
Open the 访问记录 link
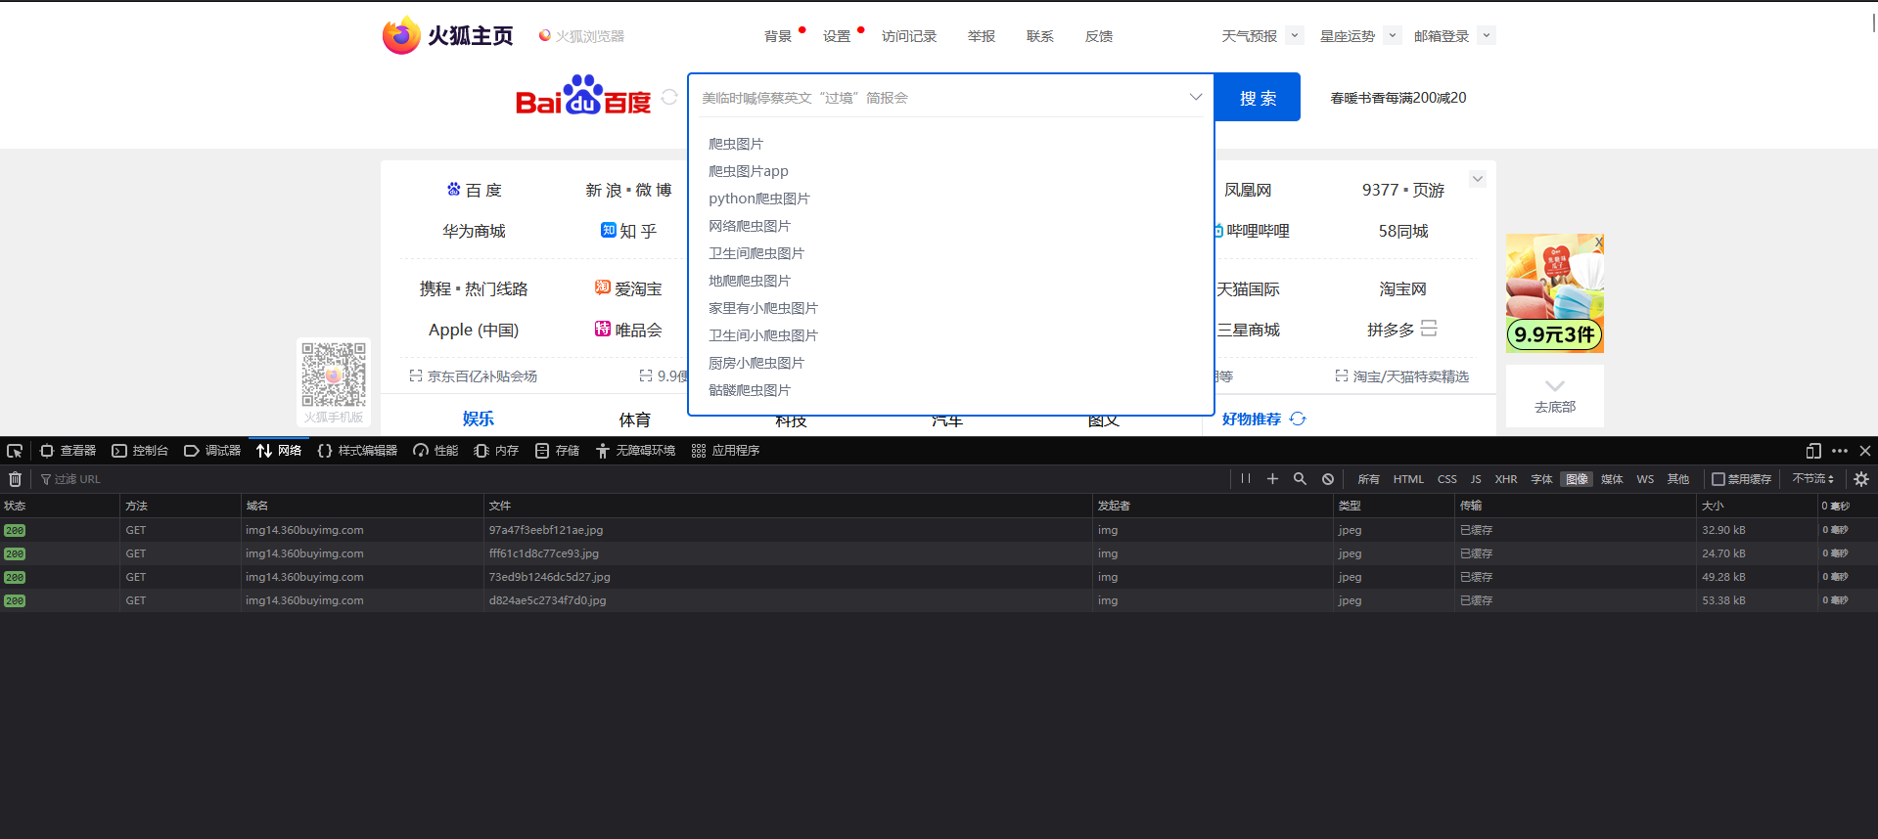[909, 36]
